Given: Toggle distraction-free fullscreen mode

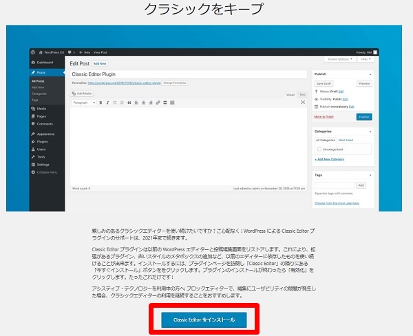Looking at the screenshot, I should tap(303, 103).
